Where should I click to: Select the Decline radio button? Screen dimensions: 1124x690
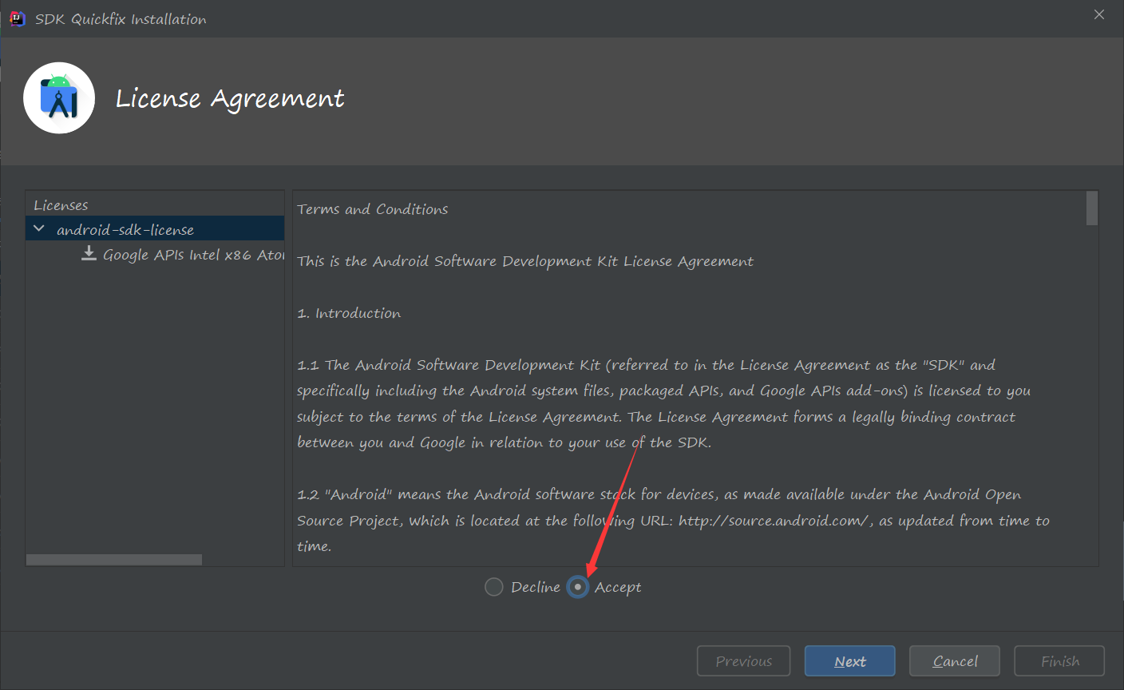coord(494,587)
